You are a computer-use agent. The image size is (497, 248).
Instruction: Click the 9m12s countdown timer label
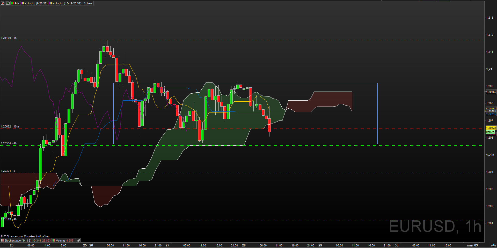(490, 132)
